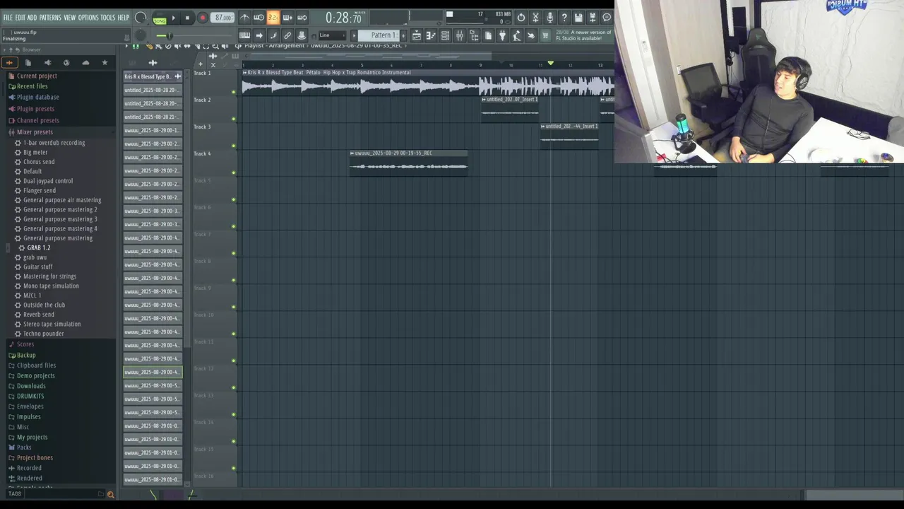Toggle link/multilink controllers icon
This screenshot has width=904, height=509.
pyautogui.click(x=287, y=35)
